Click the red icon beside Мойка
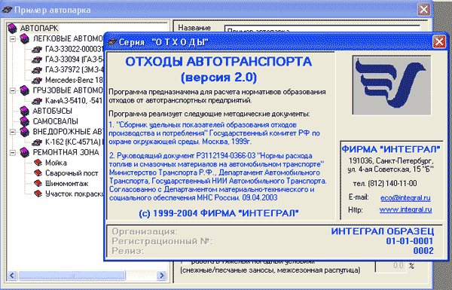This screenshot has width=452, height=290. (38, 163)
